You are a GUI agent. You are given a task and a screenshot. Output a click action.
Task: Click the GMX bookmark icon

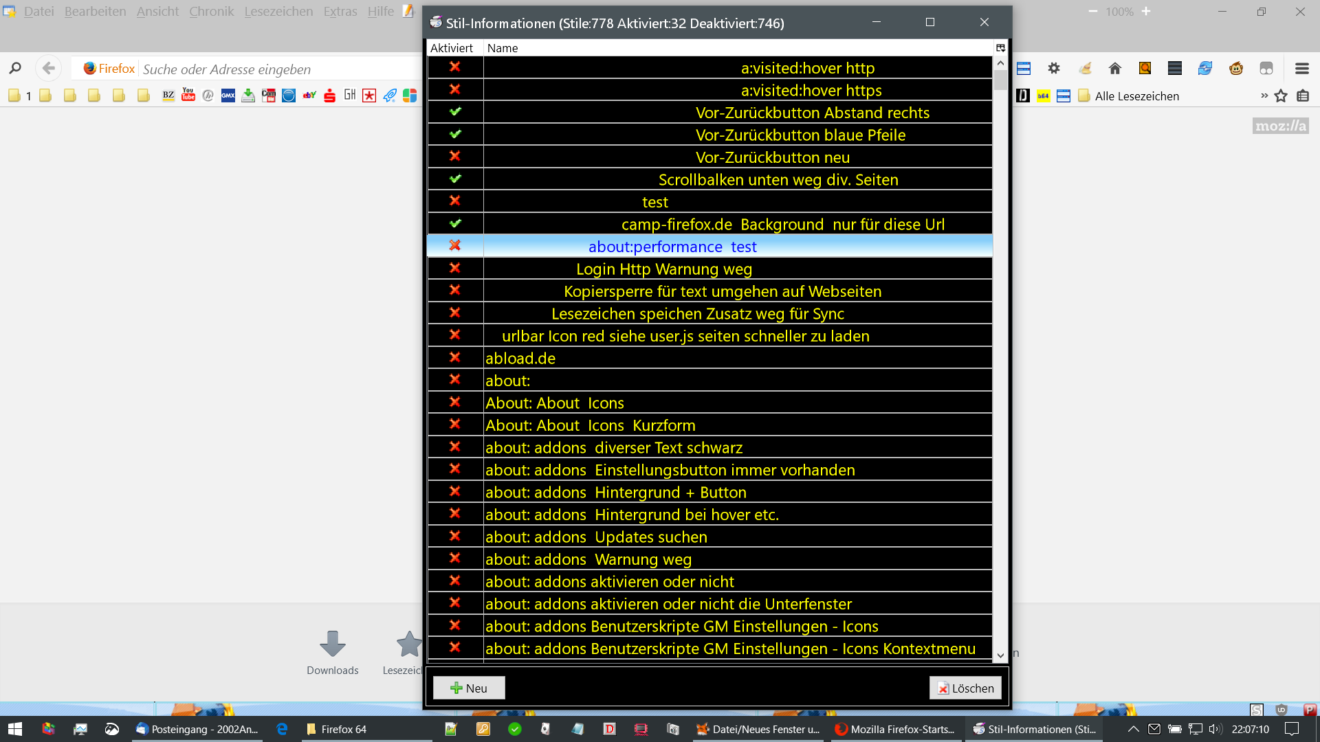point(228,95)
